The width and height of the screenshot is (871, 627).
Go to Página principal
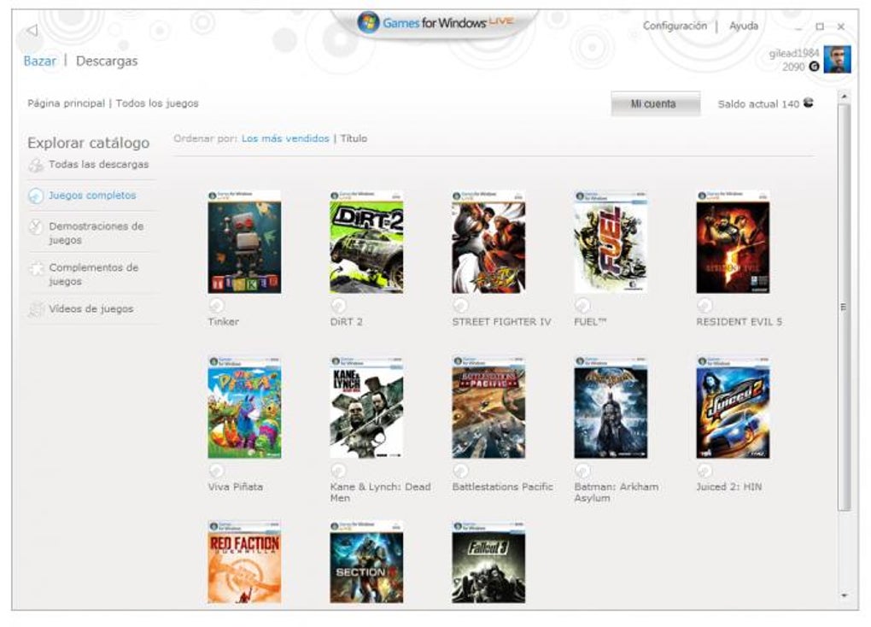(x=66, y=103)
